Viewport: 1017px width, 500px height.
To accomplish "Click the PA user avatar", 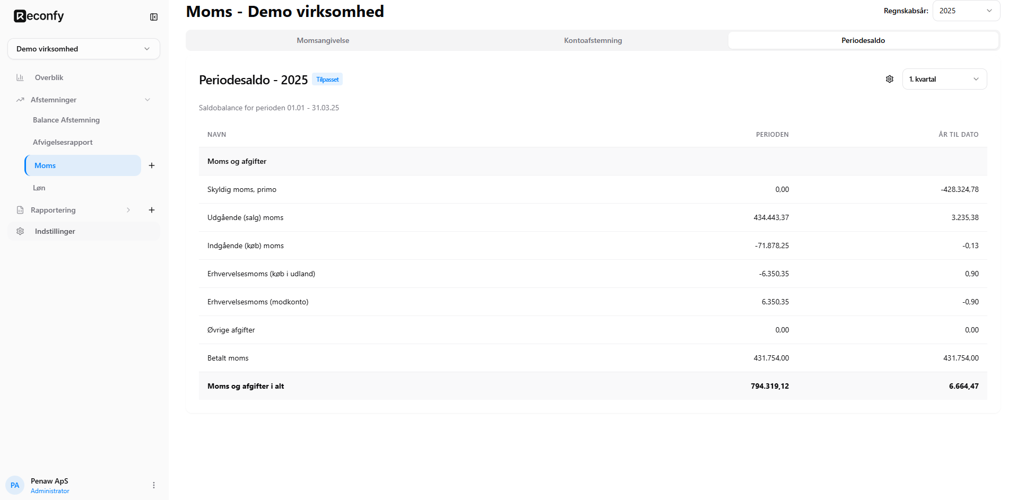I will 15,485.
